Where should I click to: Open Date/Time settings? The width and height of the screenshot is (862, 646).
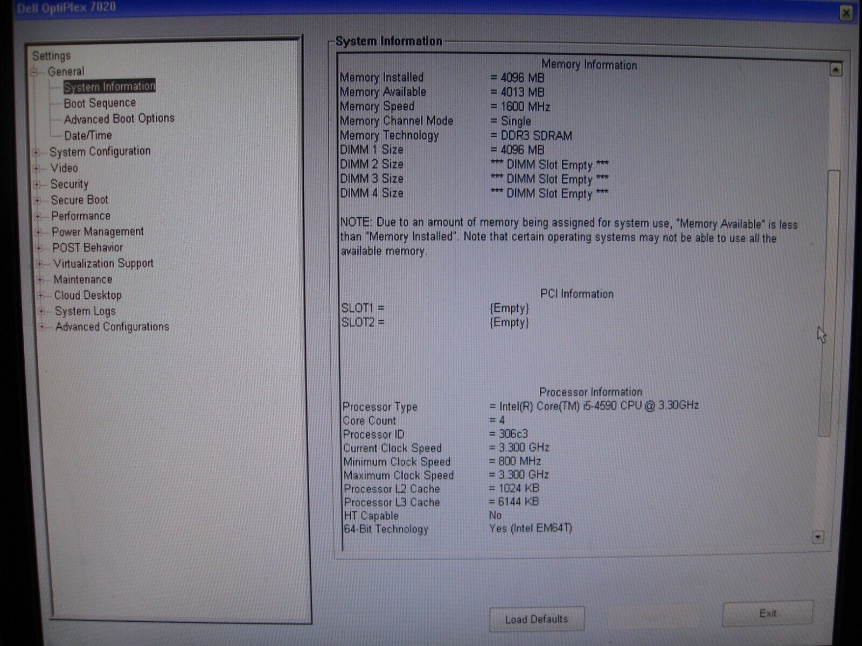88,135
